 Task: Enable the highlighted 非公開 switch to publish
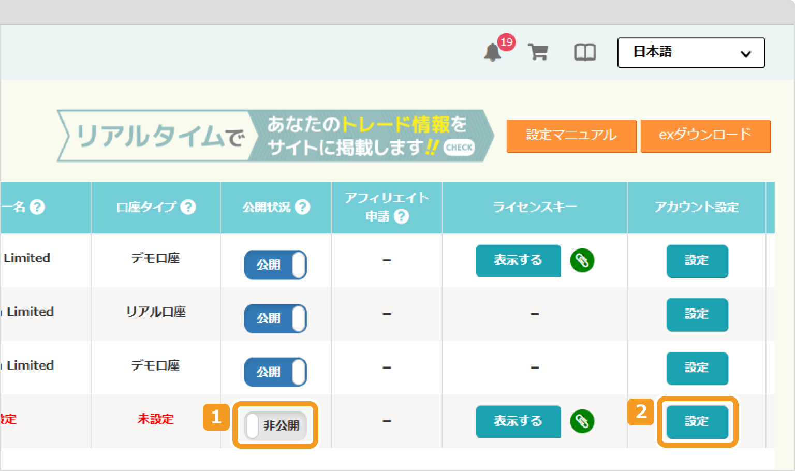point(275,426)
